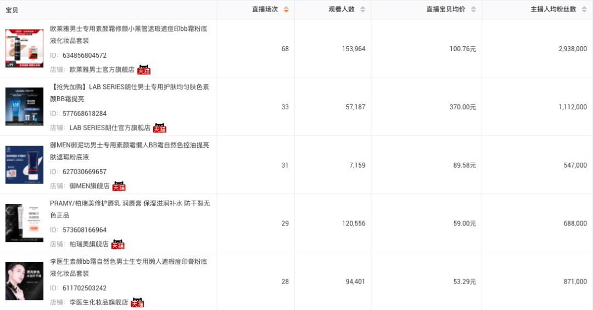
Task: Select product ID 577668618284
Action: (x=85, y=114)
